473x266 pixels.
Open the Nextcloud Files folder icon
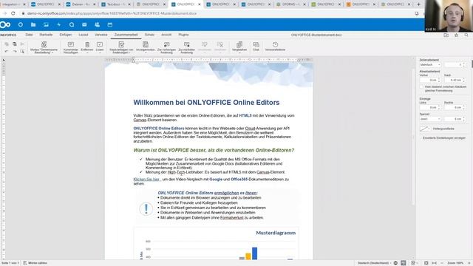point(33,24)
